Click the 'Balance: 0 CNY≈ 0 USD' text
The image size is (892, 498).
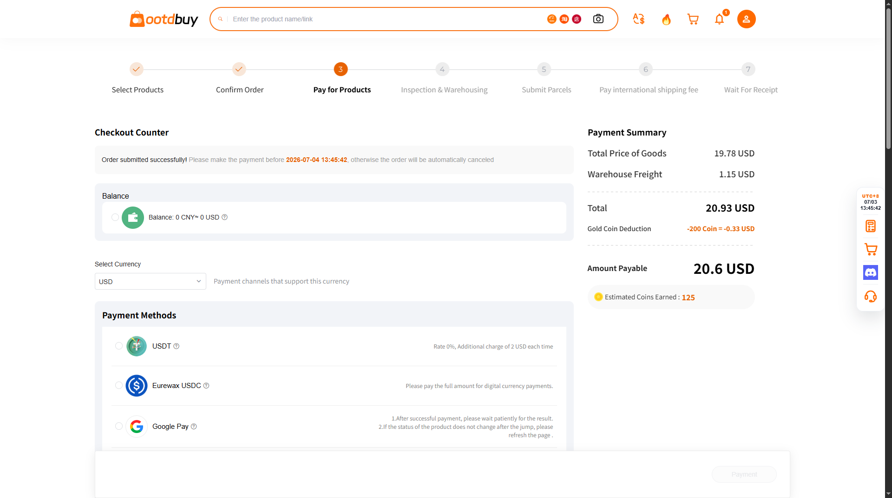pos(184,217)
